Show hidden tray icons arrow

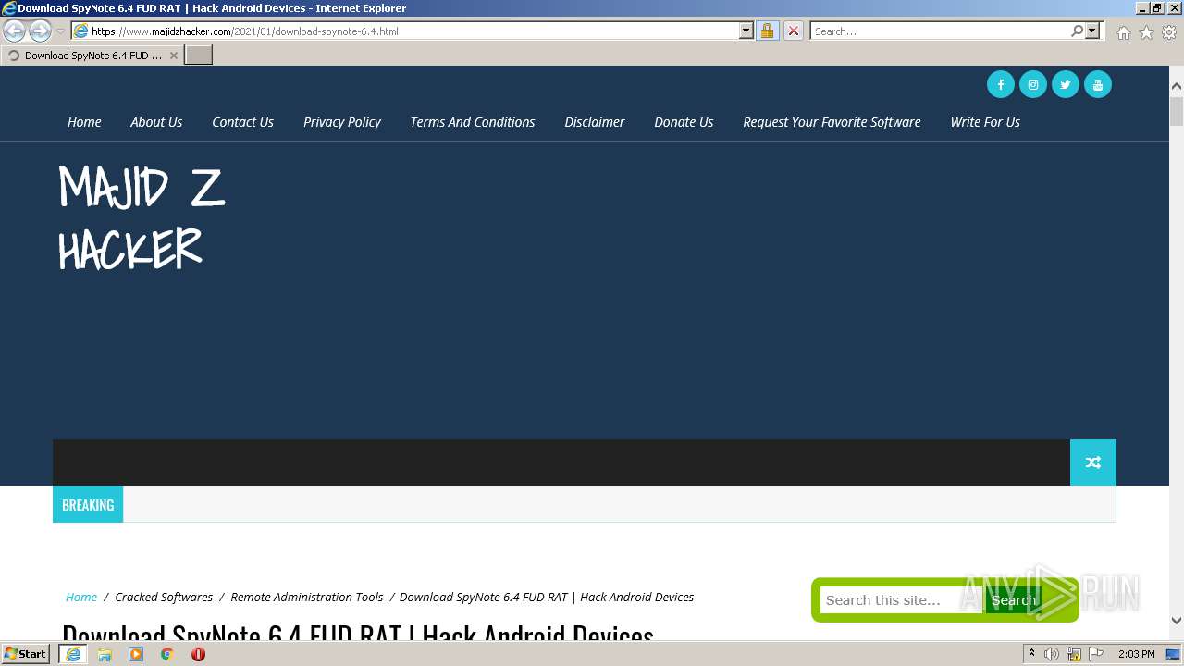(1031, 654)
